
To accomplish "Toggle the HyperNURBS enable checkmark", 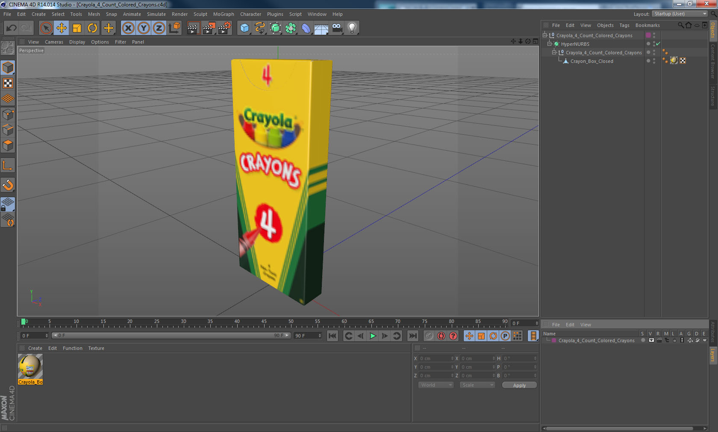I will 658,44.
